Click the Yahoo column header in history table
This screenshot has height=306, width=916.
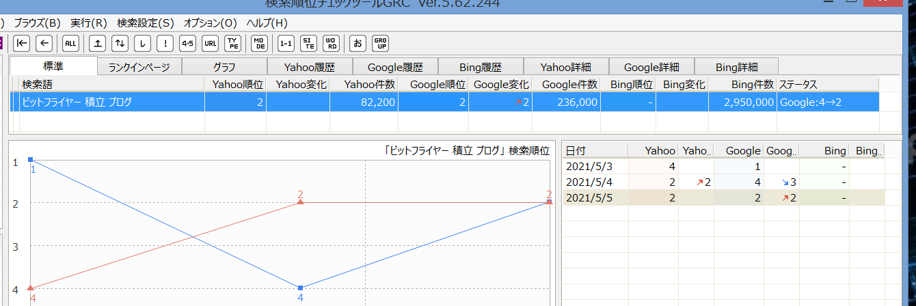pyautogui.click(x=652, y=150)
